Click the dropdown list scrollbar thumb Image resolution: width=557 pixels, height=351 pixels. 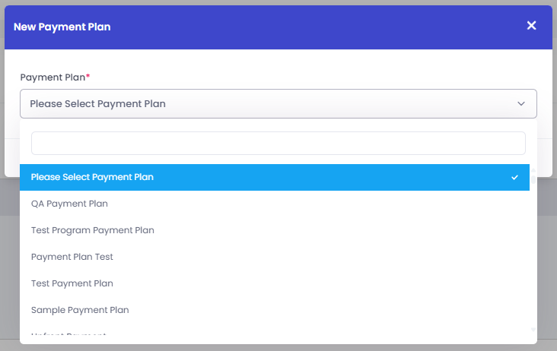(x=533, y=179)
